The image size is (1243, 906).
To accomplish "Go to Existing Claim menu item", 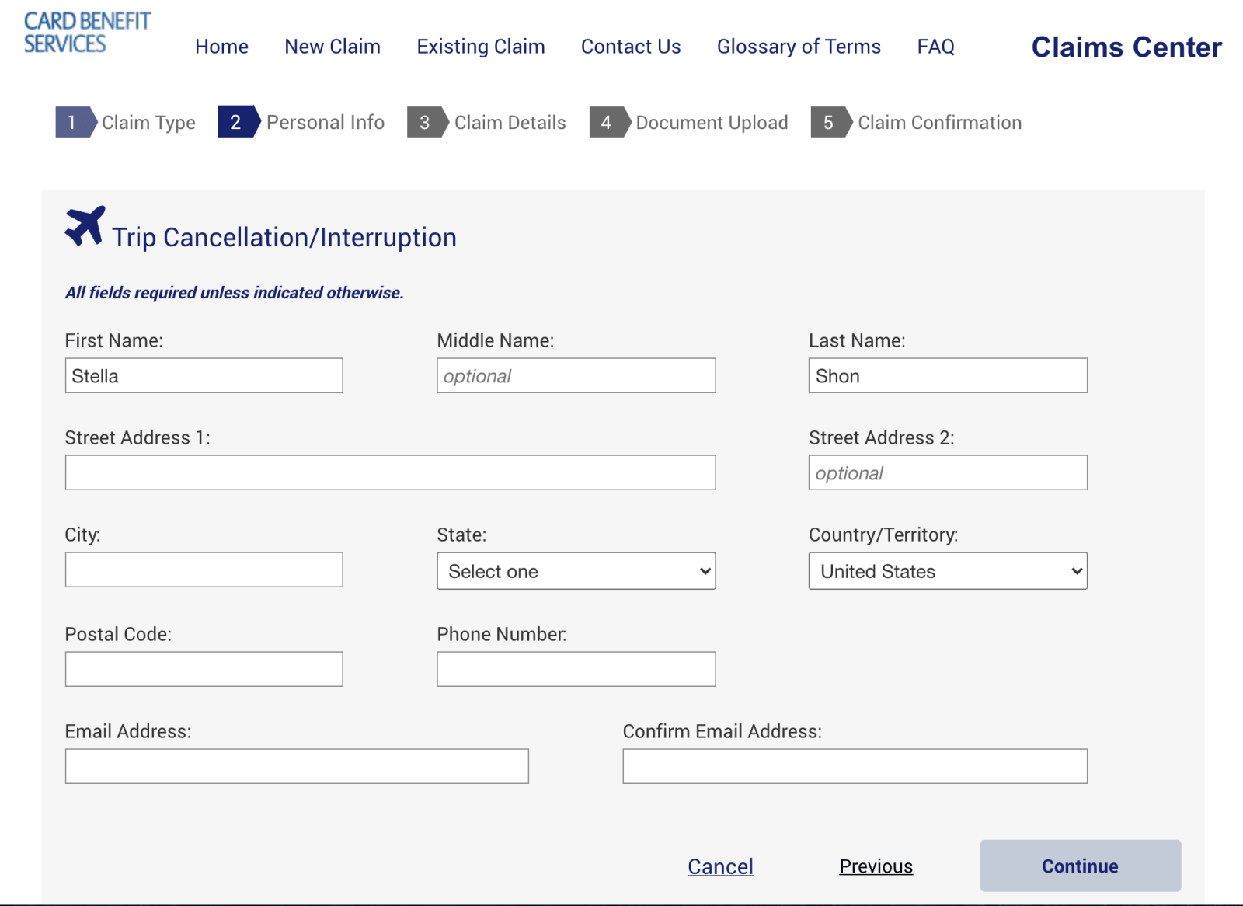I will click(480, 47).
